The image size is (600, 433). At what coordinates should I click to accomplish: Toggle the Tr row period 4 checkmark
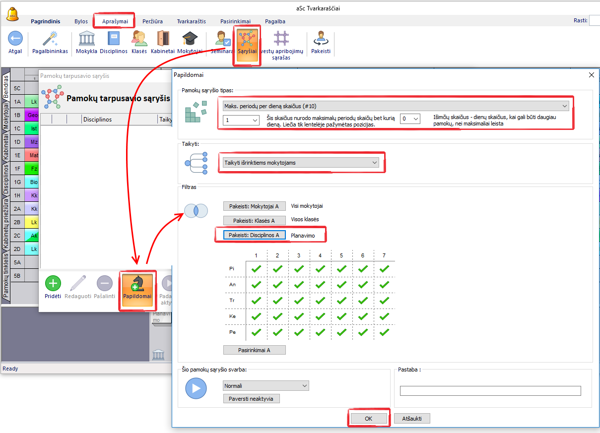320,301
